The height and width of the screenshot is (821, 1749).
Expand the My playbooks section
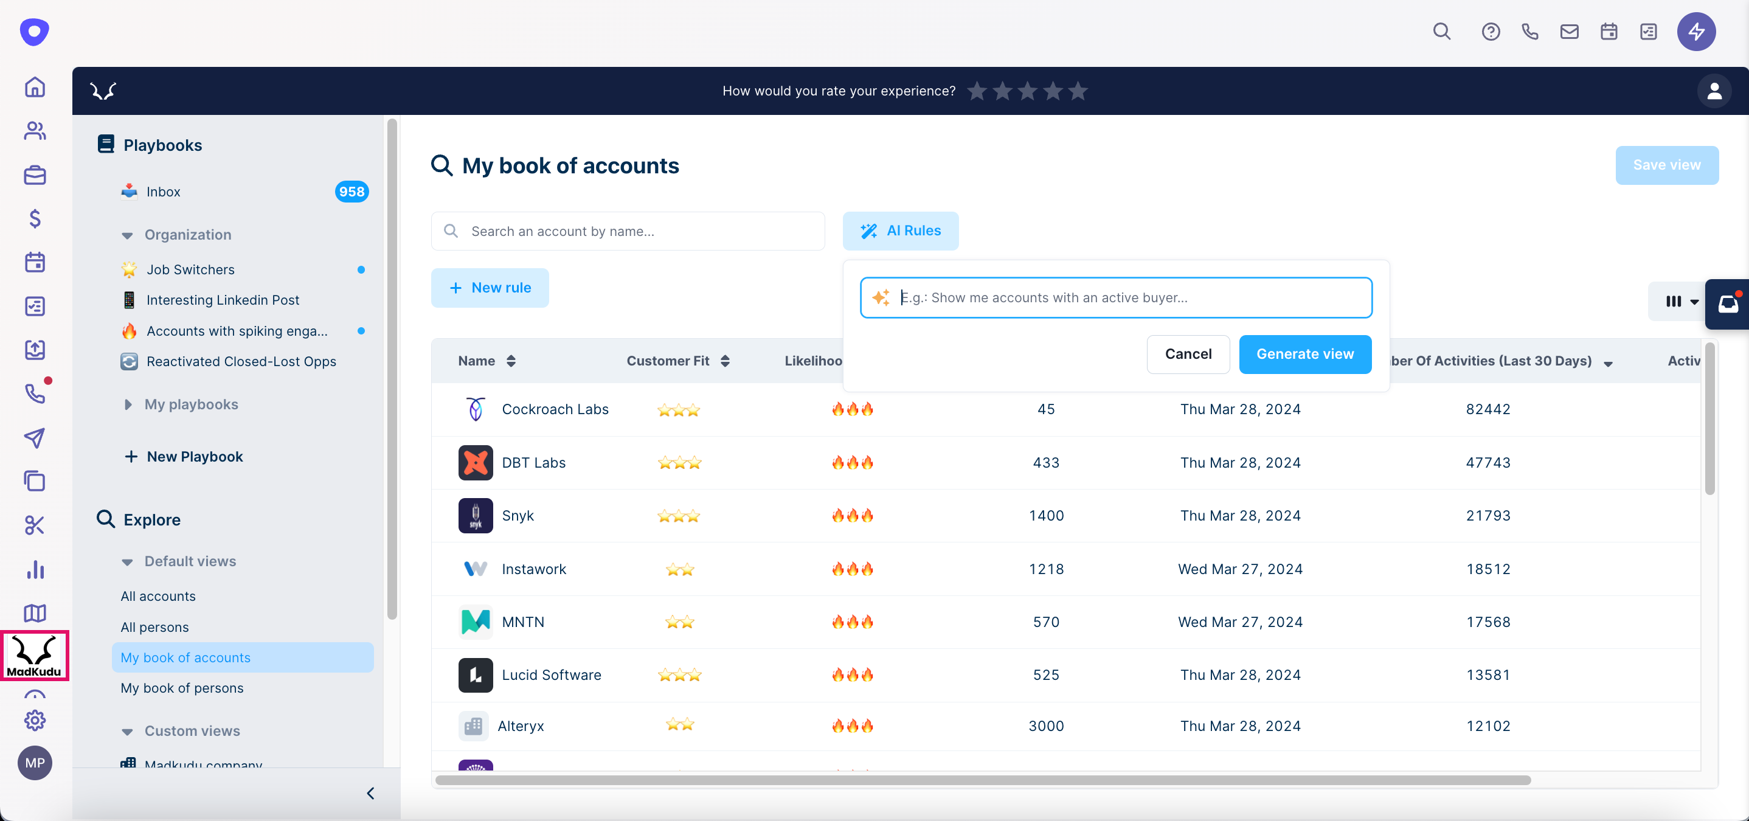(128, 405)
